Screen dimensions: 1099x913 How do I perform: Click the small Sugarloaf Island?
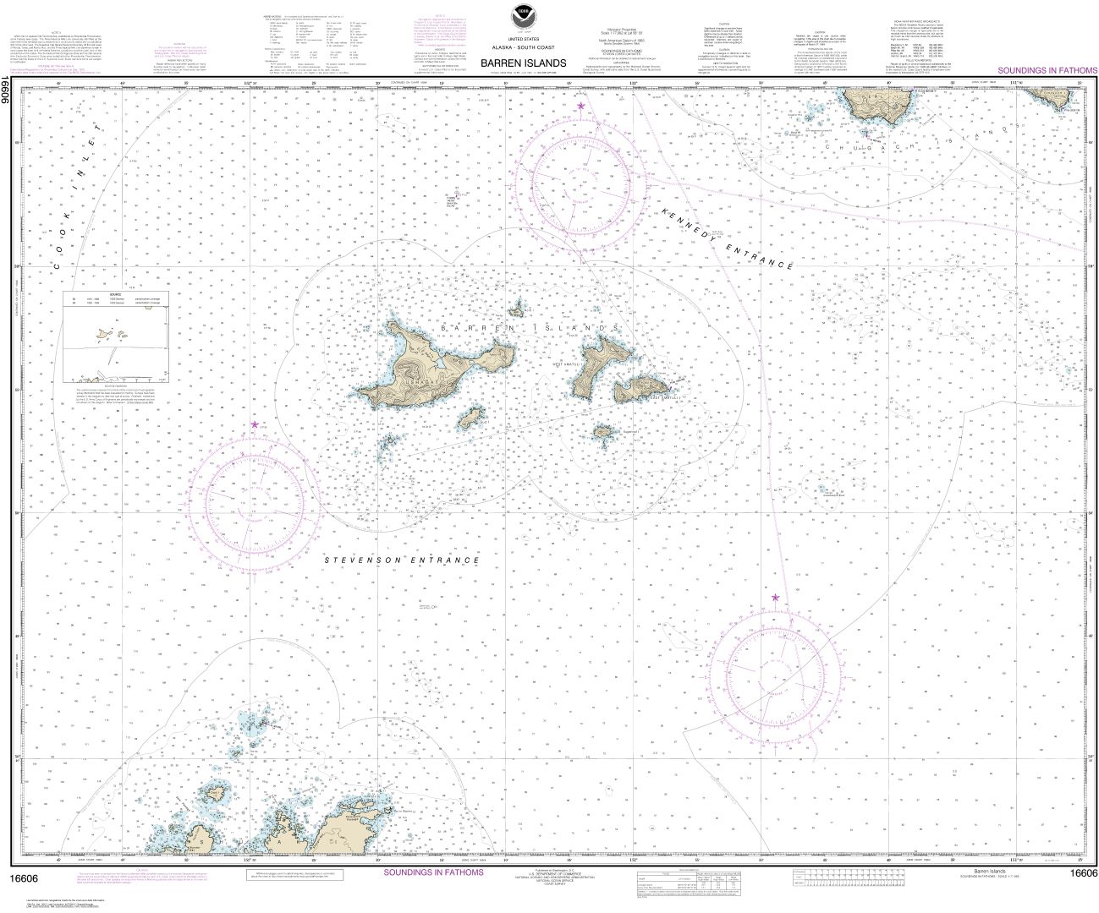pos(602,432)
